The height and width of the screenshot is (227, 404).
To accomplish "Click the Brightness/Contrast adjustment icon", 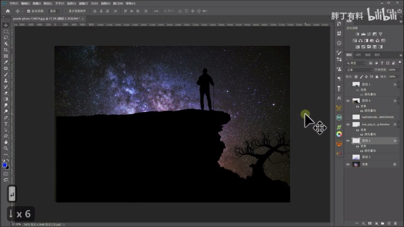I will click(358, 34).
